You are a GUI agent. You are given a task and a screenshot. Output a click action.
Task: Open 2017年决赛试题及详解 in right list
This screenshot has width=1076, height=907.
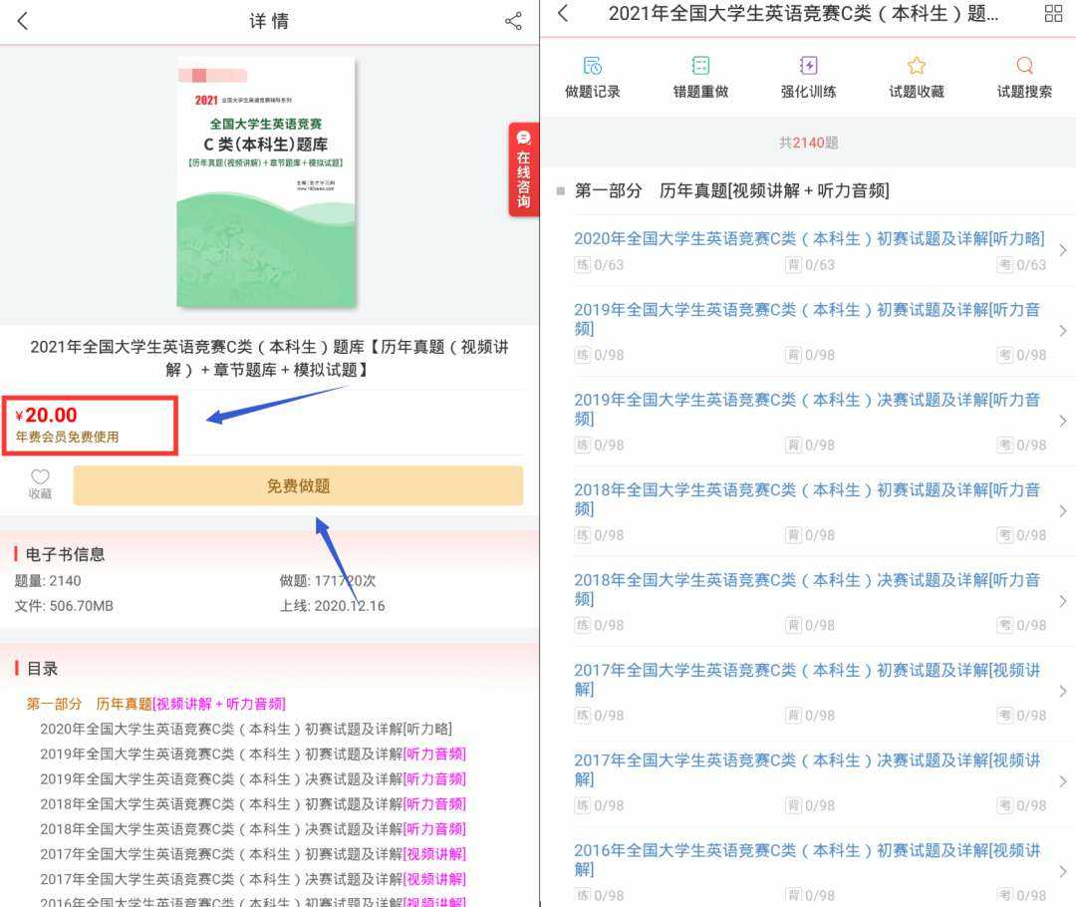tap(807, 769)
